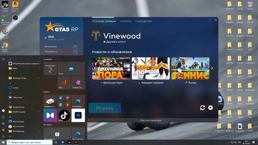Open Documents from Start menu sidebar
This screenshot has height=145, width=258.
(x=3, y=117)
